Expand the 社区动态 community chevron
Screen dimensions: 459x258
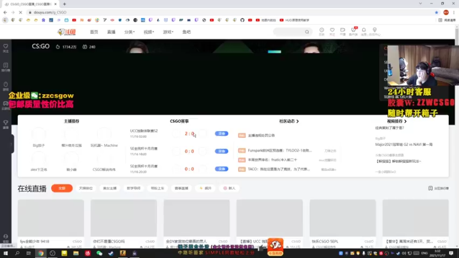coord(297,121)
